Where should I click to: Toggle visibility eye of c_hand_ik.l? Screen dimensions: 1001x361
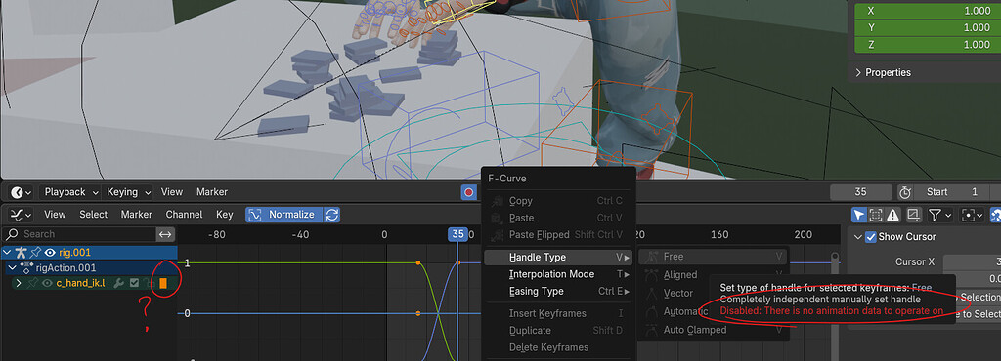click(x=47, y=283)
